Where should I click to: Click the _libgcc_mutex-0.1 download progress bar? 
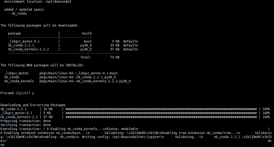point(161,113)
